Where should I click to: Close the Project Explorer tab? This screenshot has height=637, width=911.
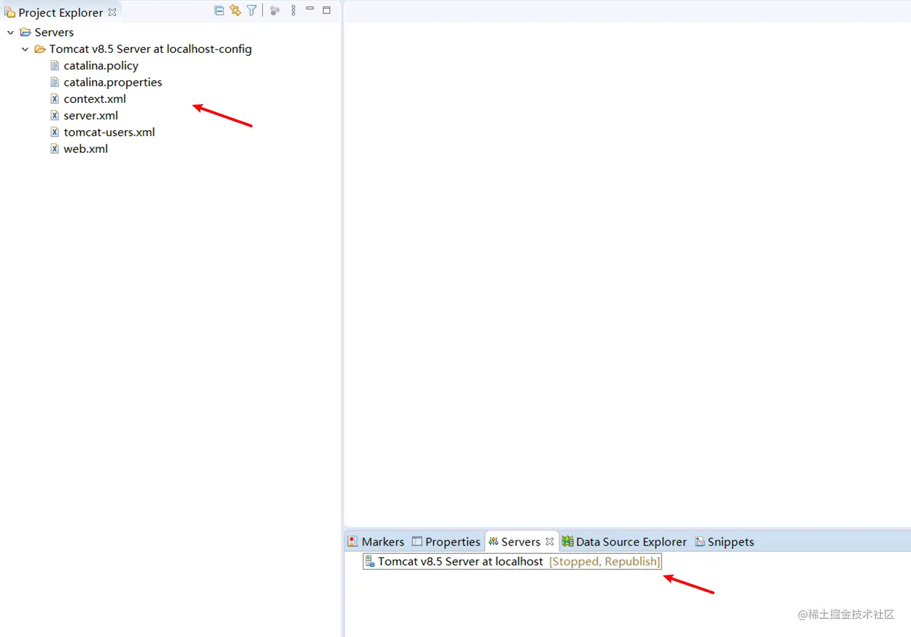[x=112, y=12]
